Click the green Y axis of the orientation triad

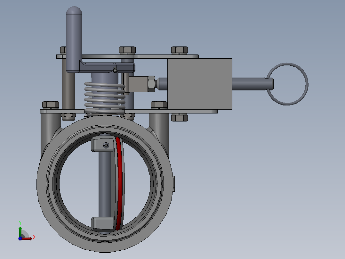point(20,231)
